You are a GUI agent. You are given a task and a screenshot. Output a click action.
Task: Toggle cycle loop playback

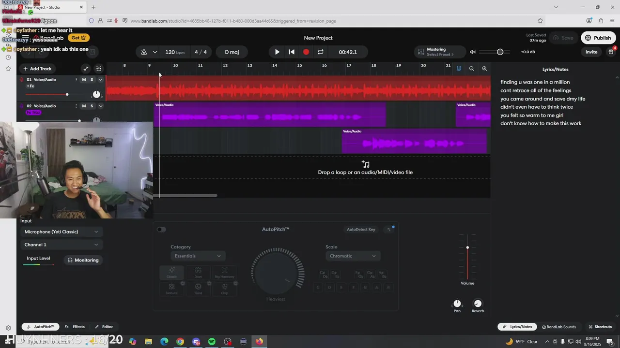pos(321,52)
